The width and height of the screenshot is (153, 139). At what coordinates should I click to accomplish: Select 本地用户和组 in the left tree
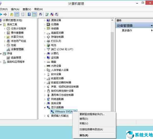19,41
